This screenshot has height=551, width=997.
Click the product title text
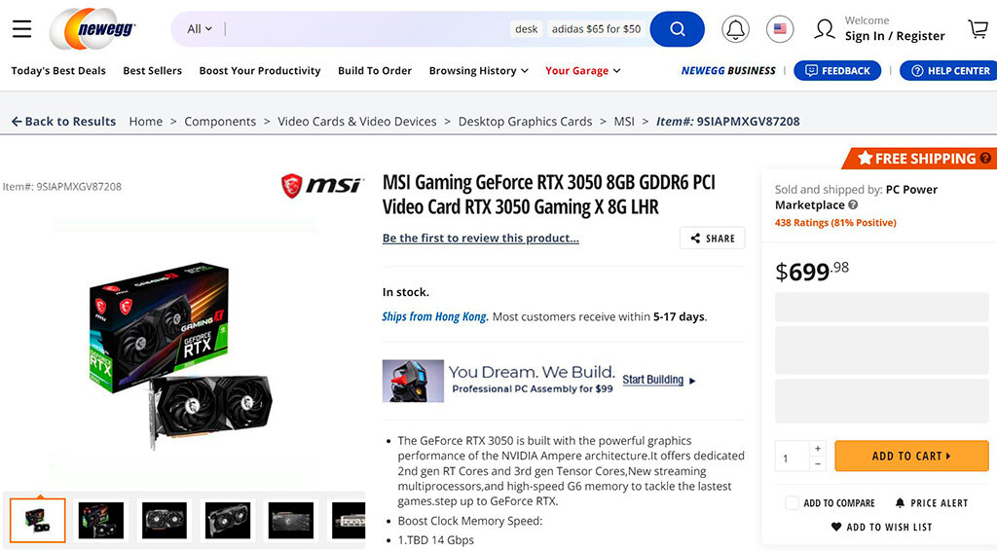click(x=549, y=195)
